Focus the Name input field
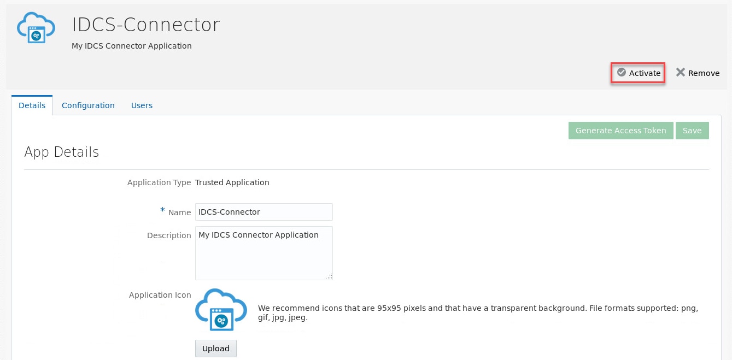Viewport: 732px width, 360px height. point(264,212)
